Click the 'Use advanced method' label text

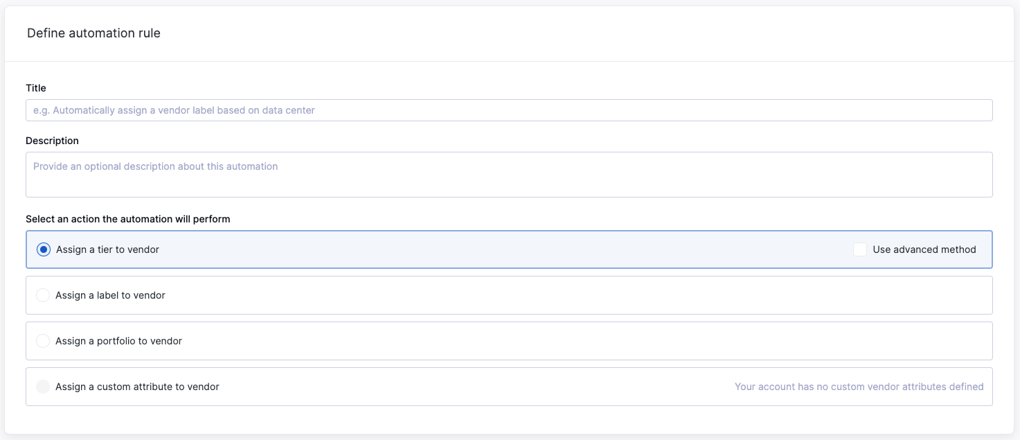point(924,249)
